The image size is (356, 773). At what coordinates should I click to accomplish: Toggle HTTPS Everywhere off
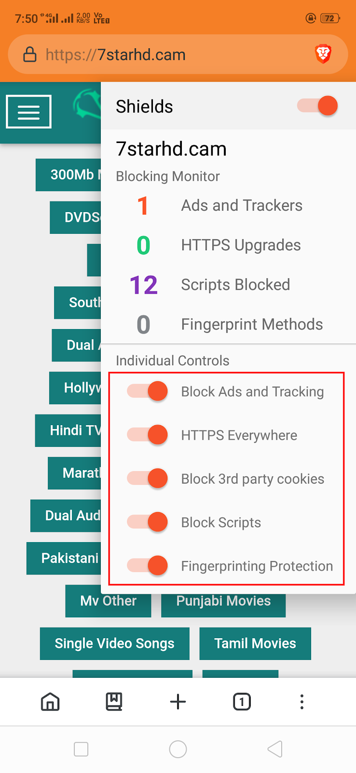[x=148, y=435]
